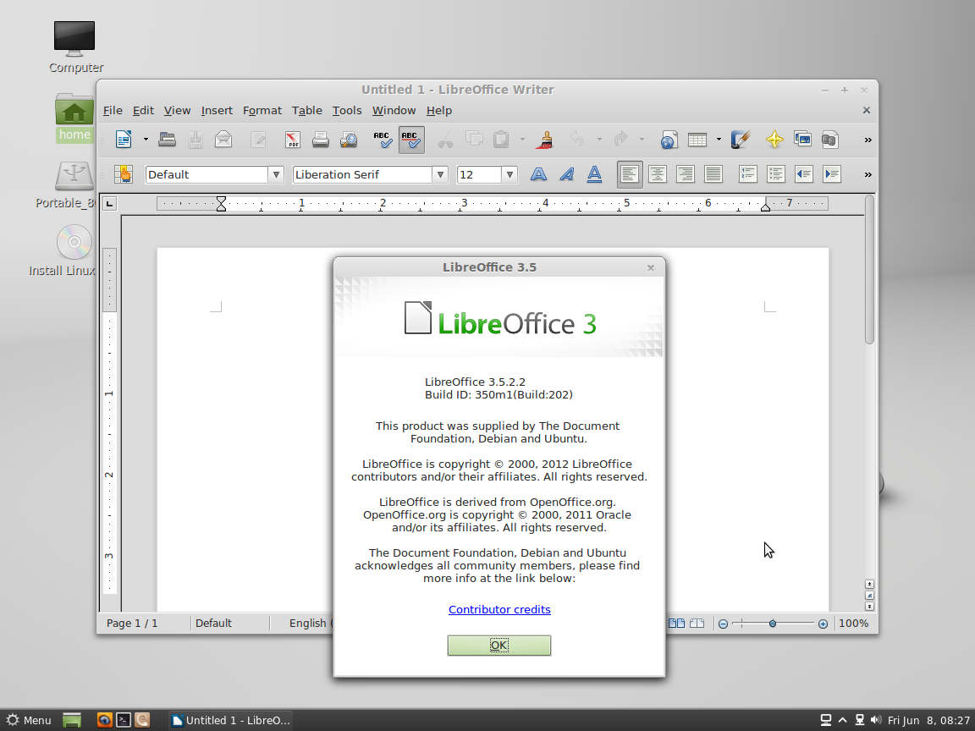The image size is (975, 731).
Task: Click the Print printer icon
Action: pos(320,140)
